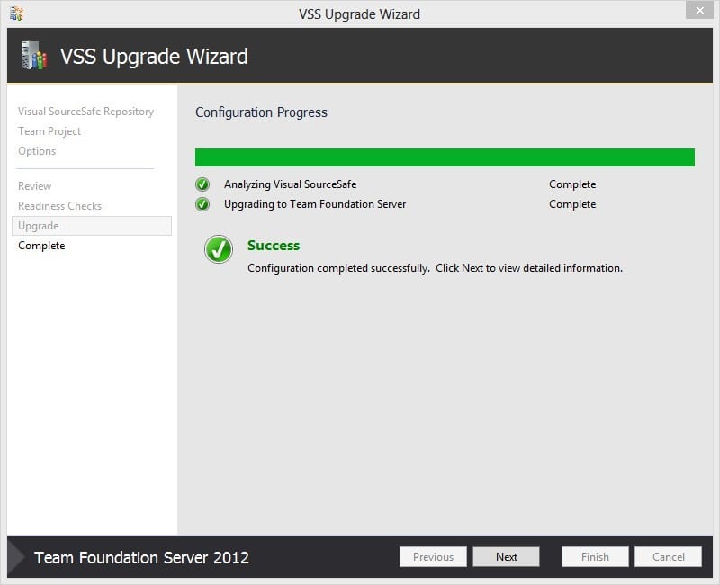Click the VSS Upgrade Wizard header title
The width and height of the screenshot is (720, 585).
[154, 57]
